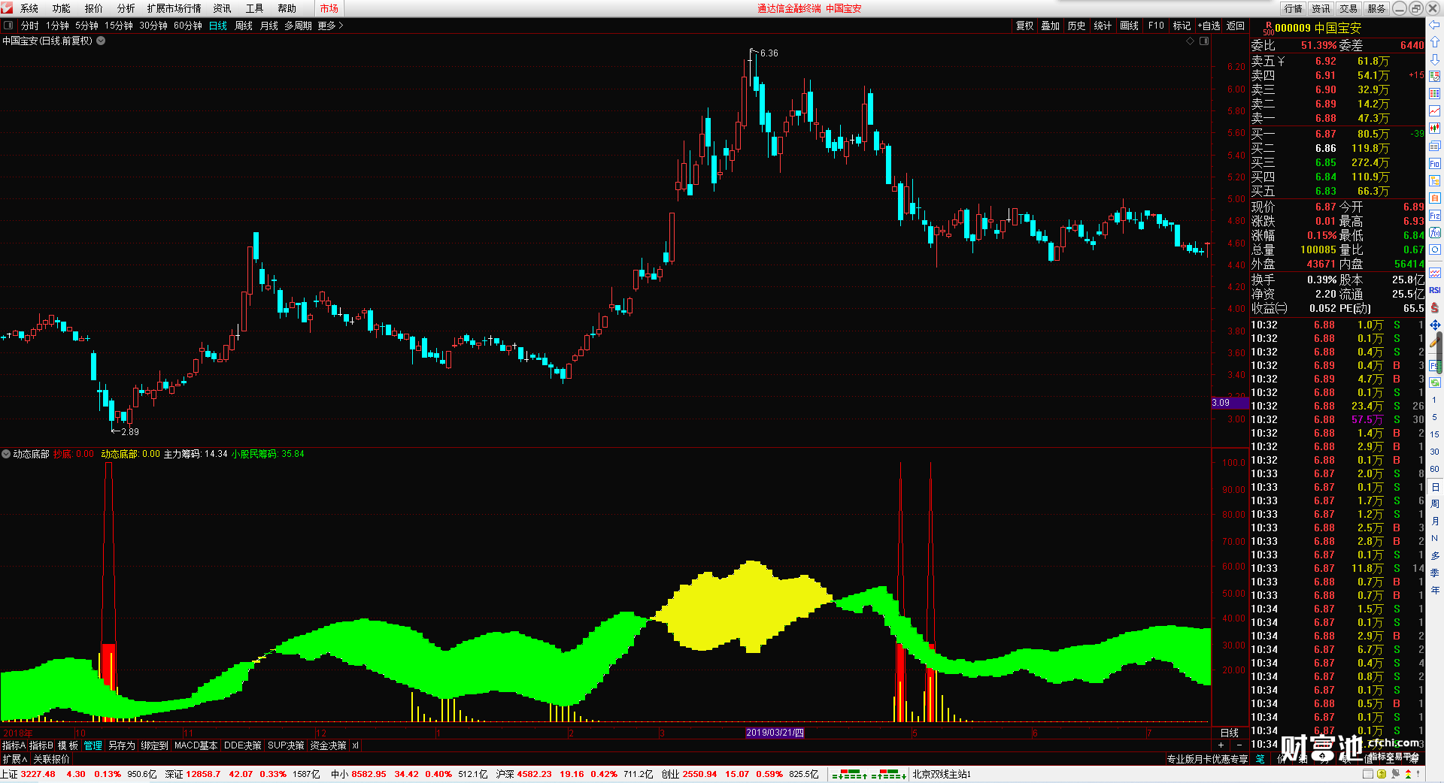Open the 分析 menu
Screen dimensions: 1444x783
click(126, 8)
